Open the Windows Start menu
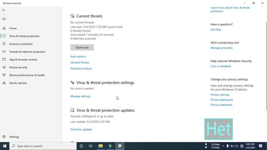This screenshot has width=267, height=150. point(5,146)
